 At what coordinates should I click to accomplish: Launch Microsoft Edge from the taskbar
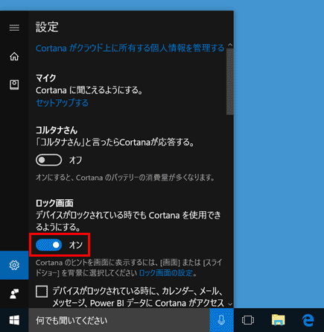click(308, 320)
